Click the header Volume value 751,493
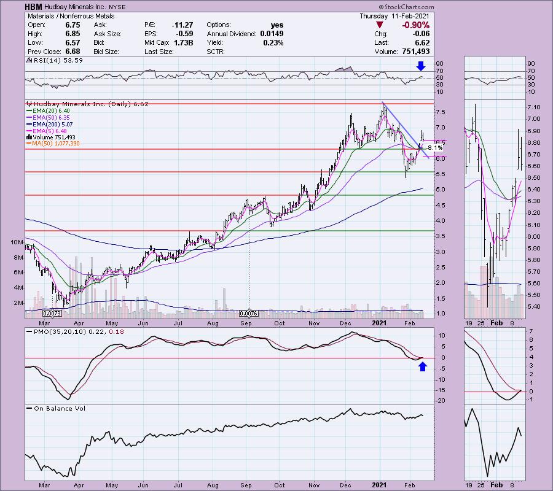The width and height of the screenshot is (553, 491). pyautogui.click(x=416, y=52)
